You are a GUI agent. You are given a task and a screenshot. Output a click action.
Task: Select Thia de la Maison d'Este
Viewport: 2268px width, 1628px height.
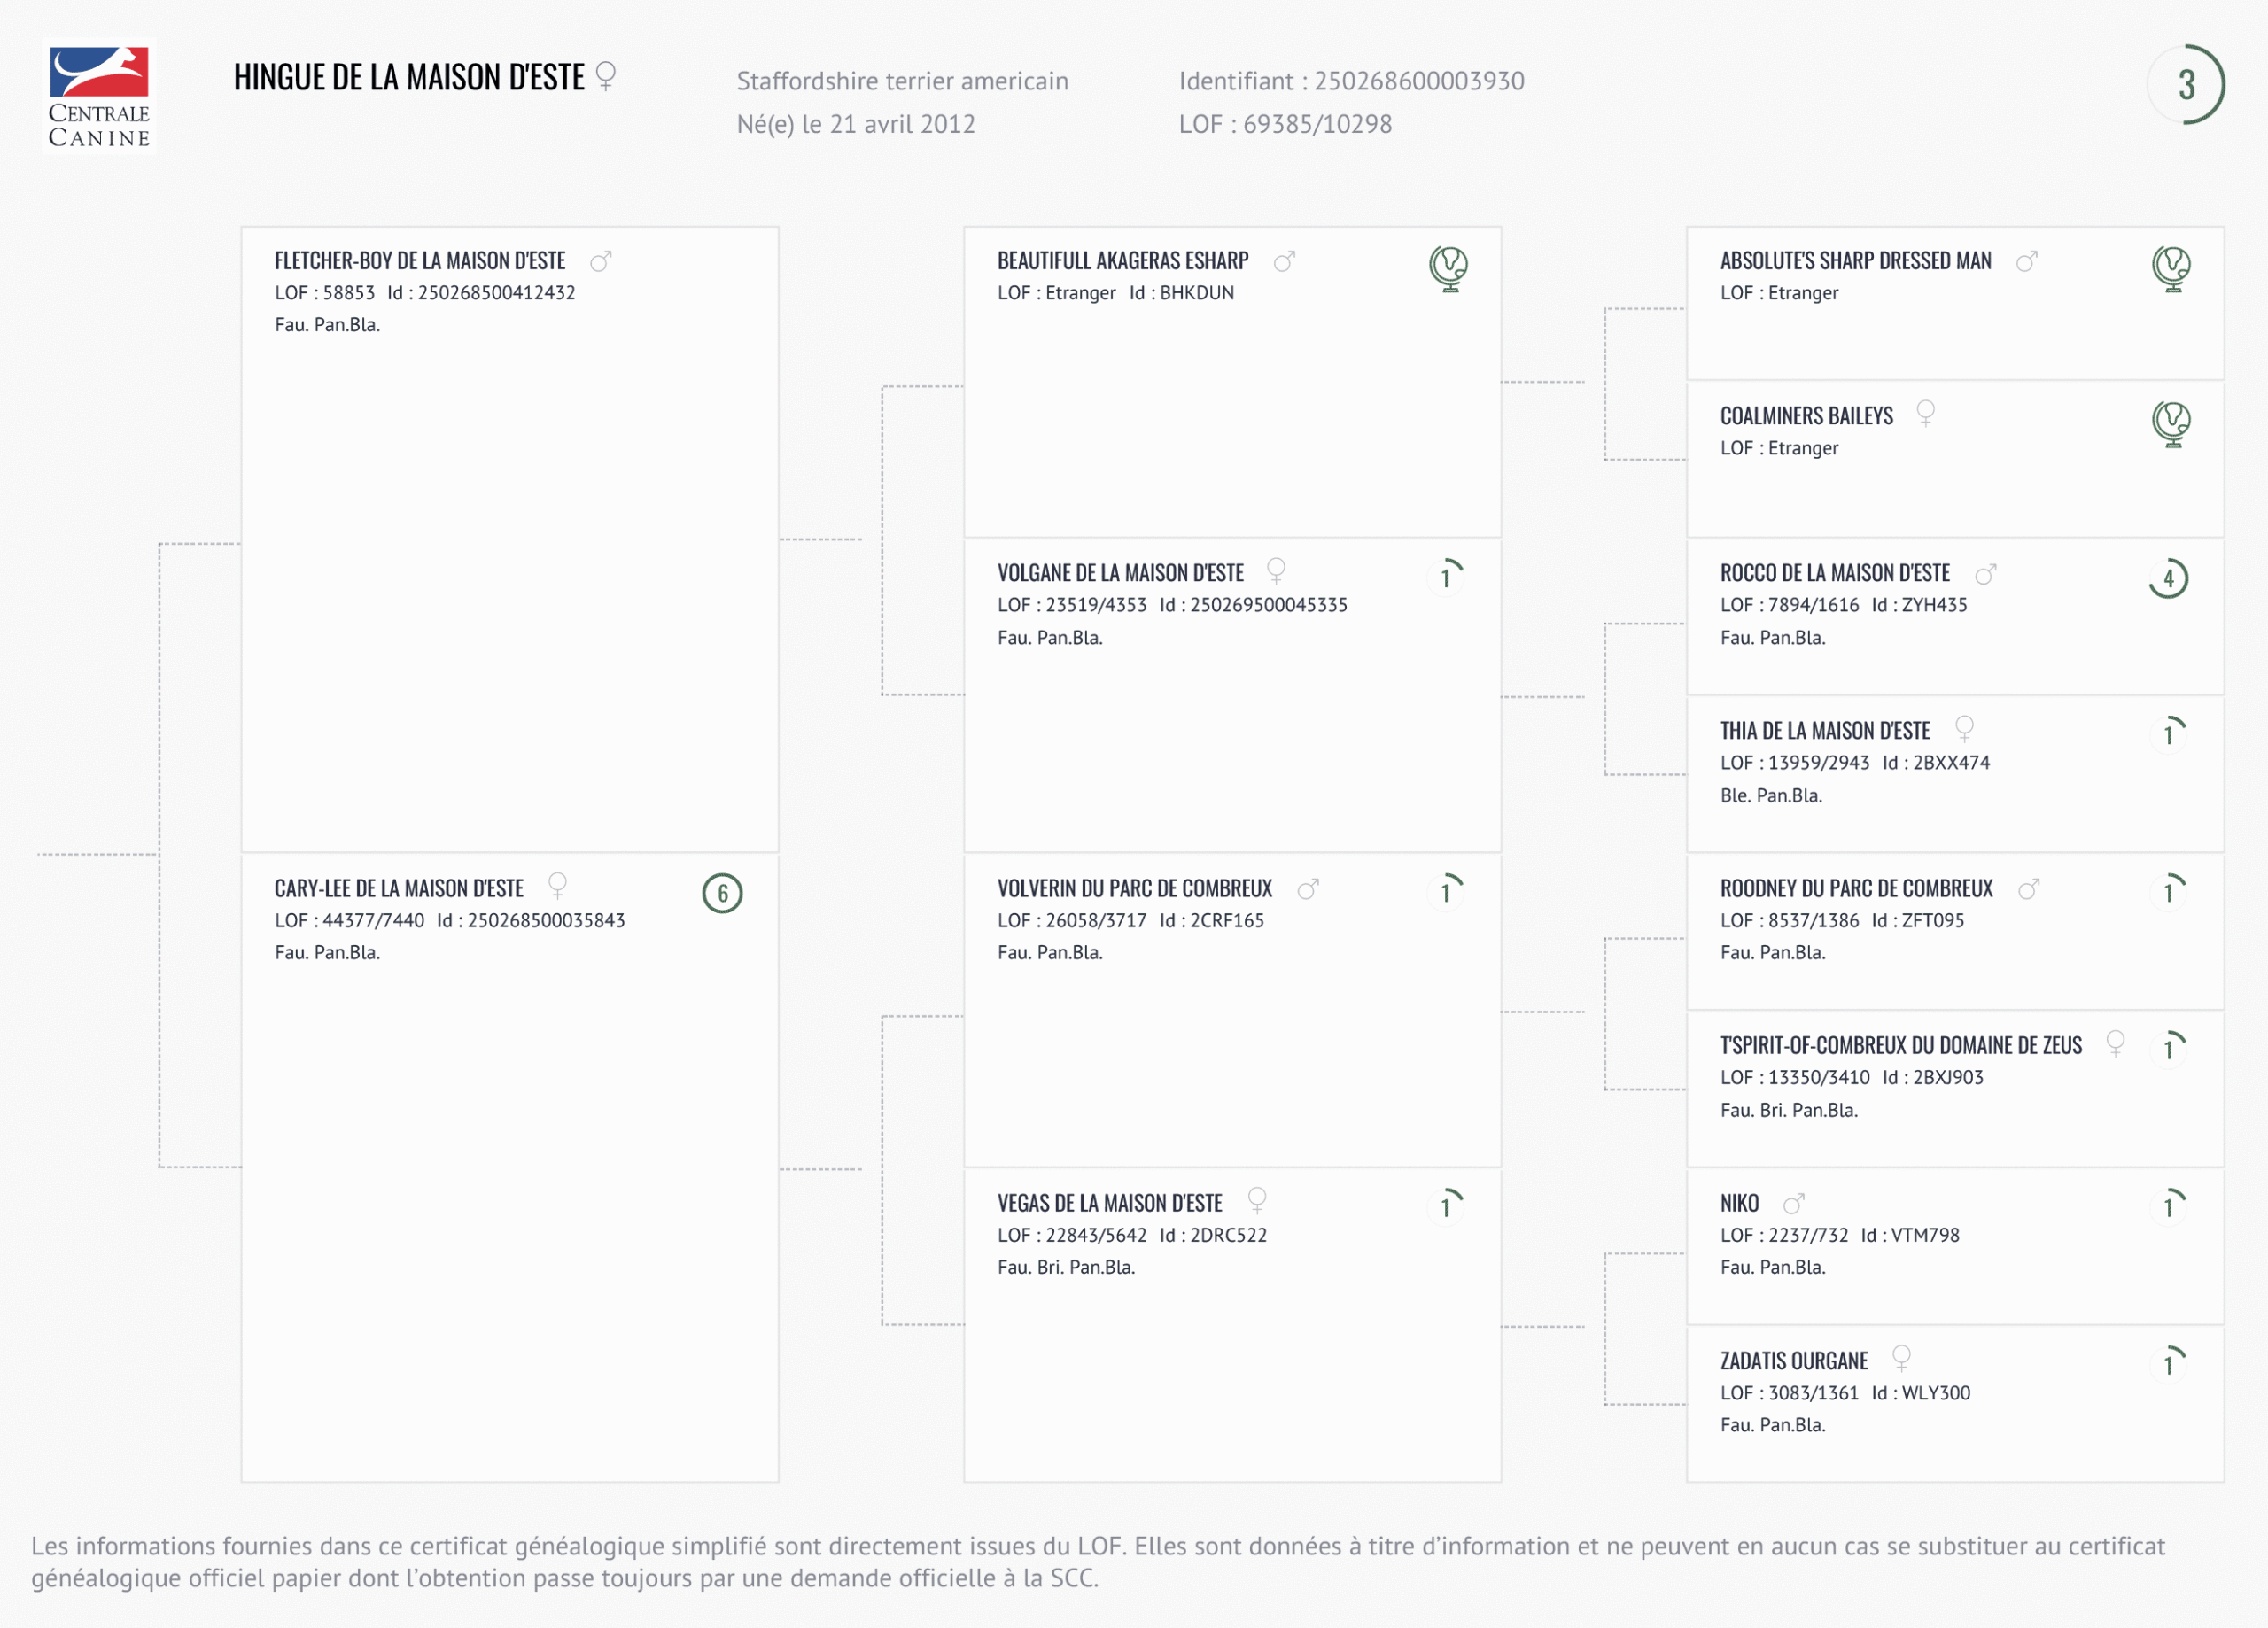(1824, 731)
